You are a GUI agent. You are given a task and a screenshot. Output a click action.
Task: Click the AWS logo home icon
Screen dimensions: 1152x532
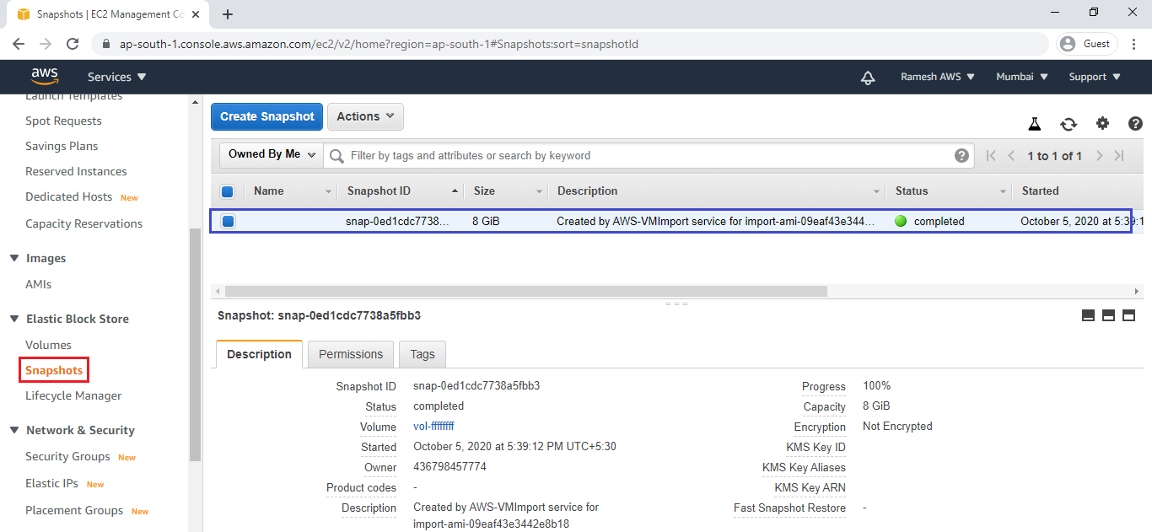45,77
